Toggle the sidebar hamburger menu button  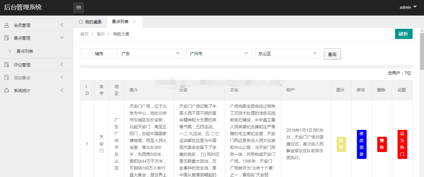tap(79, 7)
